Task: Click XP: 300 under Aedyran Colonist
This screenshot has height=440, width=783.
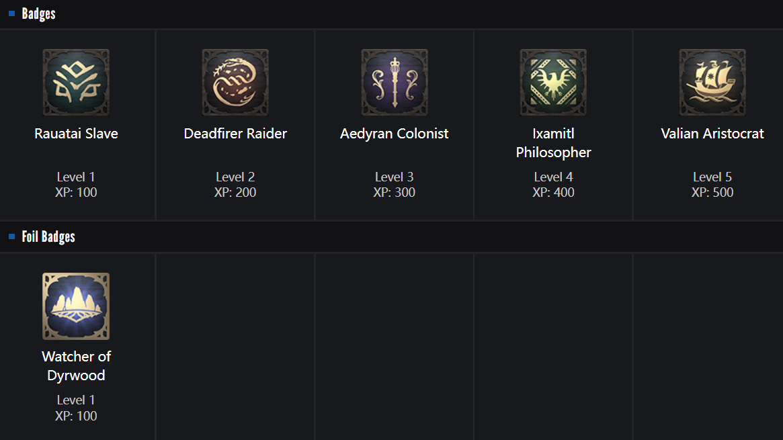Action: [x=395, y=193]
